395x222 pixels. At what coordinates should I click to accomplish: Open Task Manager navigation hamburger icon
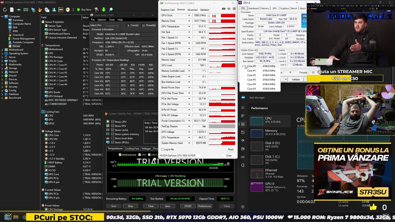coord(243,108)
